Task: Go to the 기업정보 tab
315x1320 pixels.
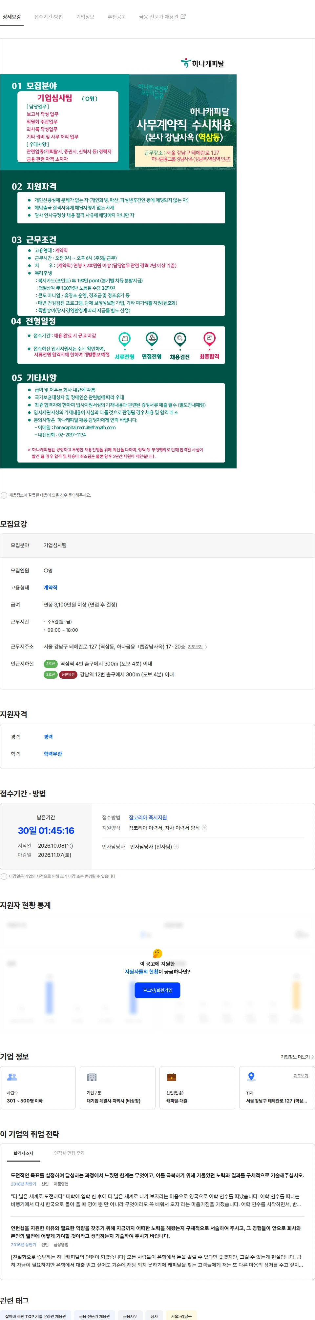Action: (85, 17)
